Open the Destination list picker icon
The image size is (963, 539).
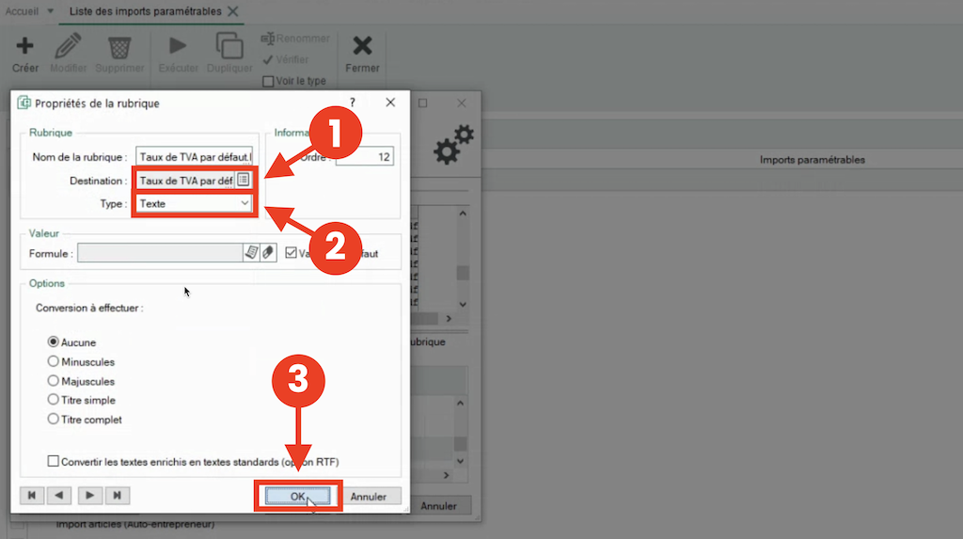coord(244,180)
